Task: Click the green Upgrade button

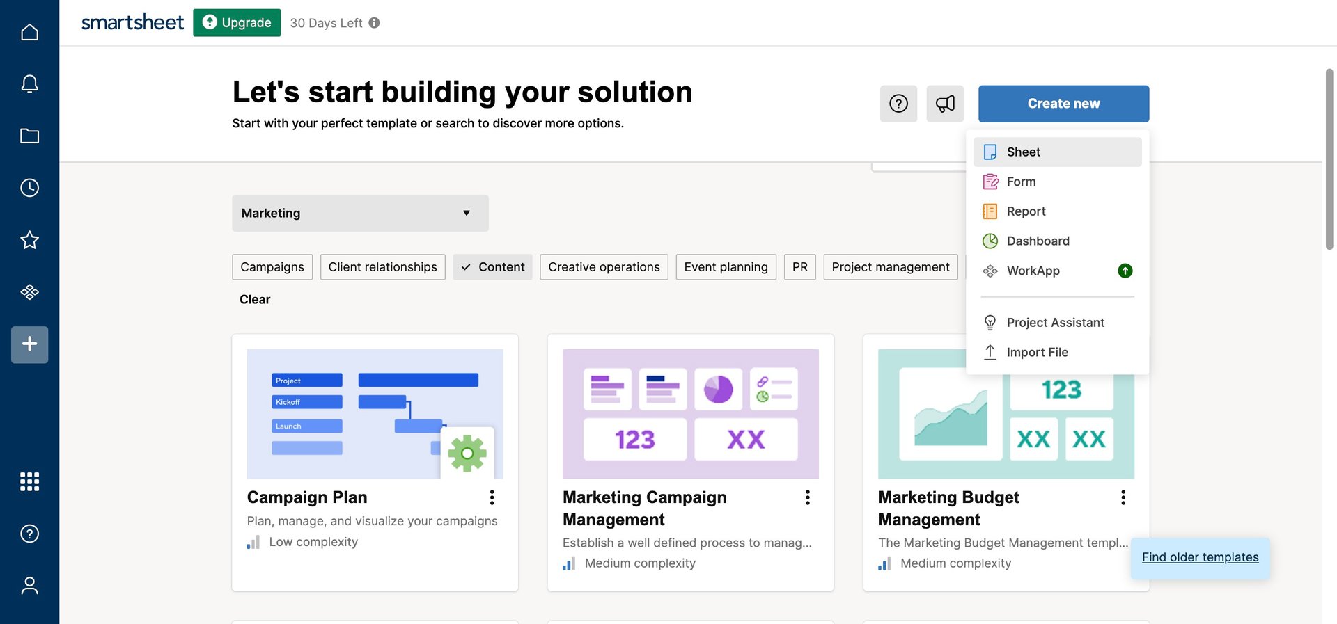Action: (237, 23)
